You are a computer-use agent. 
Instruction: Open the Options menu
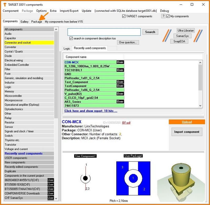(41, 11)
